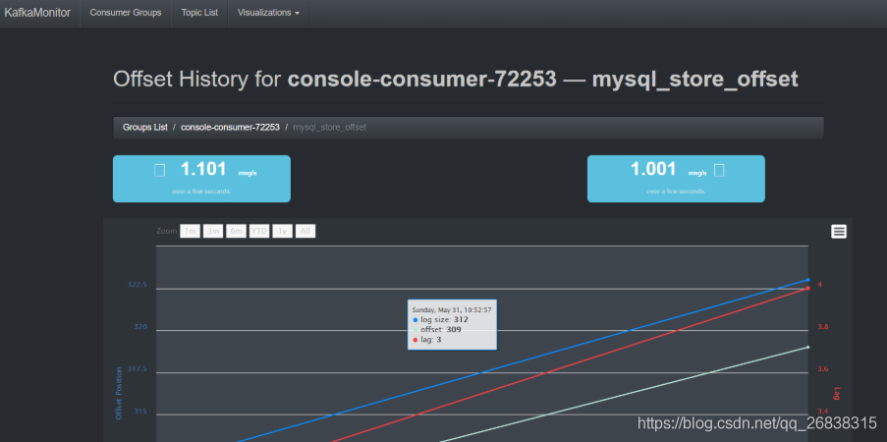The height and width of the screenshot is (442, 887).
Task: Click the 3.6 lag axis label
Action: [x=823, y=369]
